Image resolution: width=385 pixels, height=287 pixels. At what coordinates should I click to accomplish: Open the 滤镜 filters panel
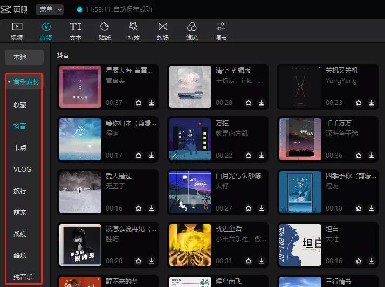coord(192,31)
